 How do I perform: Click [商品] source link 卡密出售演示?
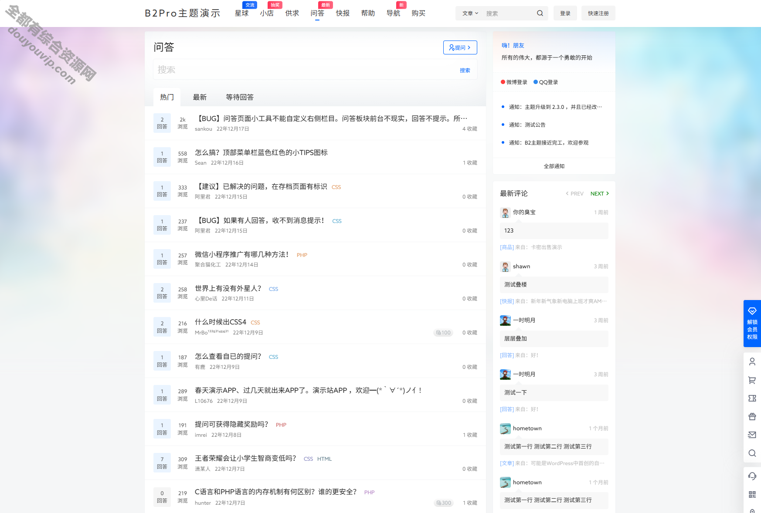(x=531, y=247)
